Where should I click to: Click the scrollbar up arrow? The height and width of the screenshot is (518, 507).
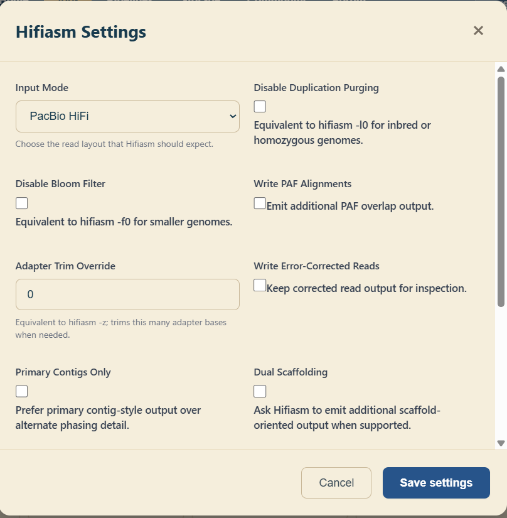tap(501, 69)
